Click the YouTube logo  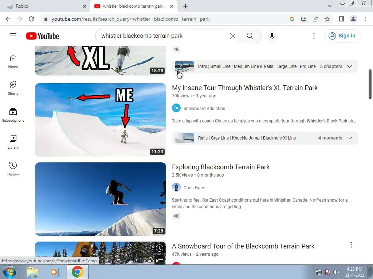(43, 36)
